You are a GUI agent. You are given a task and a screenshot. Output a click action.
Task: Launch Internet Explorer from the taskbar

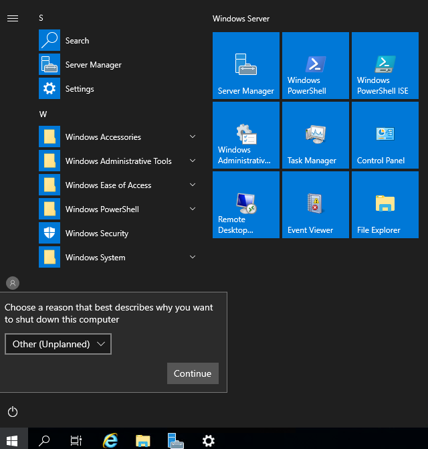(x=110, y=440)
